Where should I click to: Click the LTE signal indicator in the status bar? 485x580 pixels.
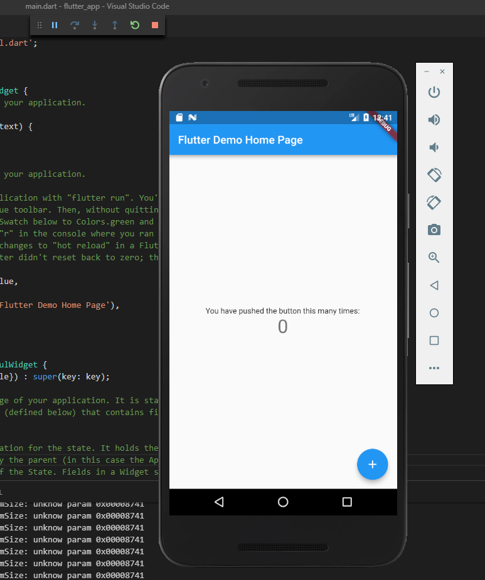[354, 117]
